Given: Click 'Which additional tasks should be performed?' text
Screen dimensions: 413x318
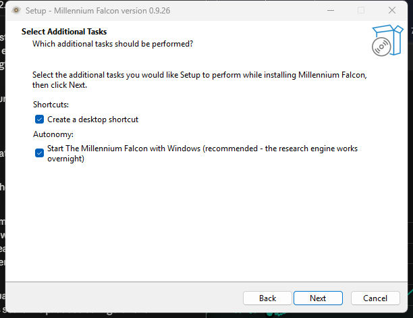Looking at the screenshot, I should click(113, 44).
